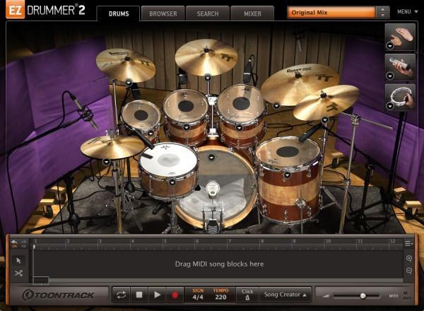Screen dimensions: 424x311
Task: Click the Toontrack logo
Action: 58,295
